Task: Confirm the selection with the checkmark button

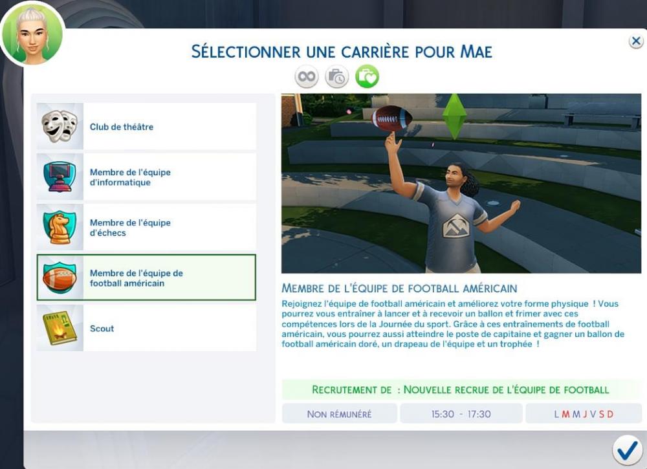Action: coord(627,450)
